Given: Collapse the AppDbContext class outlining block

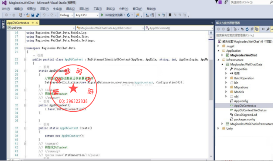Looking at the screenshot, I should (25, 59).
